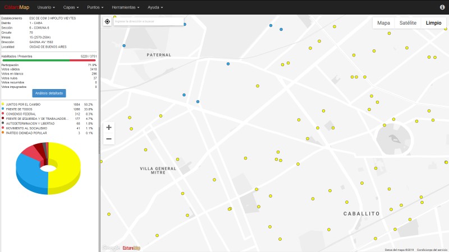Select the PARTIDO DIGNIDAD POPULAR row
This screenshot has width=449, height=252.
coord(49,133)
